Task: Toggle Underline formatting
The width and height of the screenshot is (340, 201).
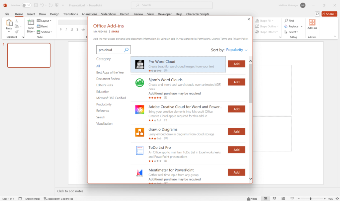Action: click(72, 29)
